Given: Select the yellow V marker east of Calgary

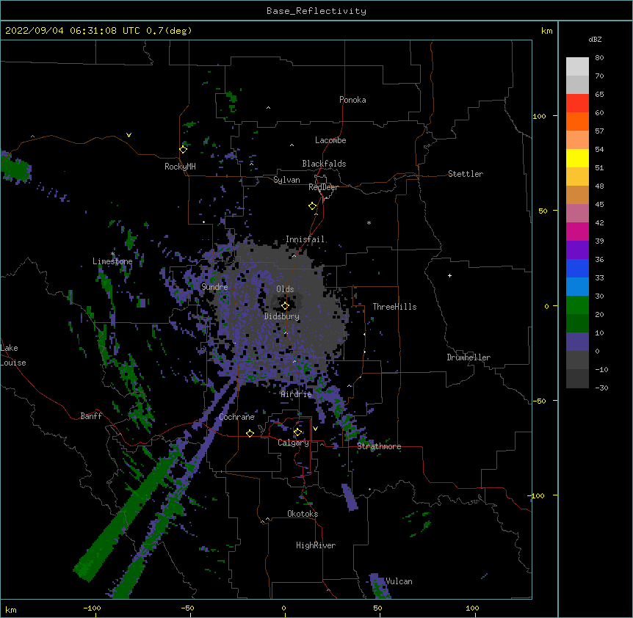Looking at the screenshot, I should [315, 429].
